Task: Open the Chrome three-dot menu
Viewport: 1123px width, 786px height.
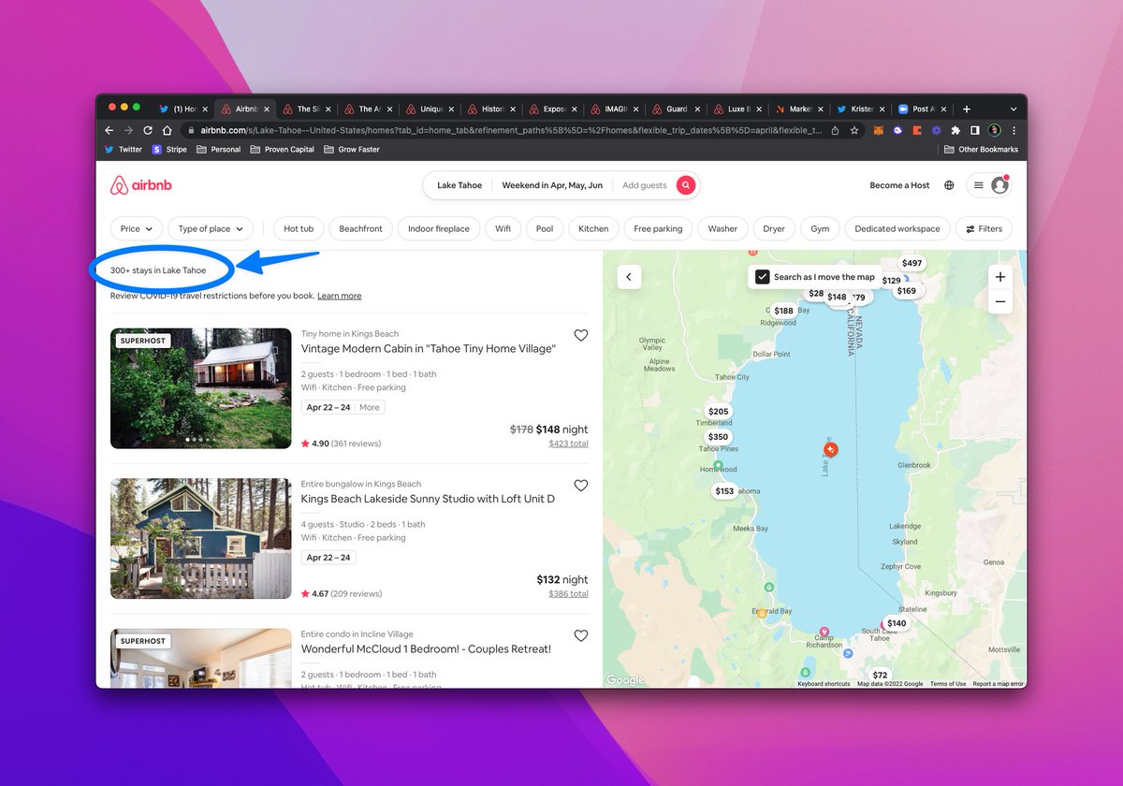Action: [1014, 131]
